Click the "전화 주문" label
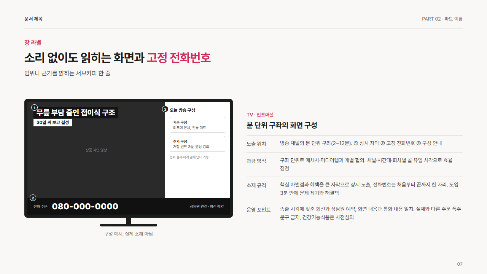 [x=40, y=207]
